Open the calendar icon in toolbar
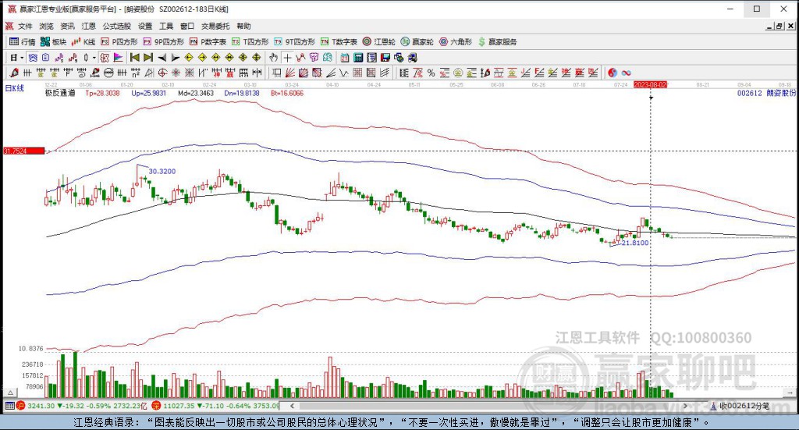This screenshot has width=799, height=430. 345,58
